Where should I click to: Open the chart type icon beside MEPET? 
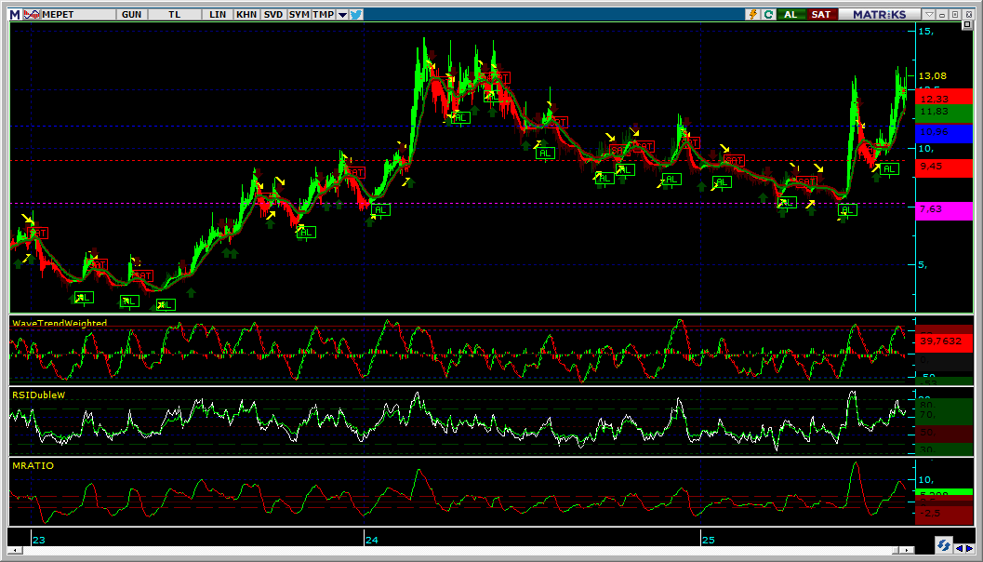31,14
